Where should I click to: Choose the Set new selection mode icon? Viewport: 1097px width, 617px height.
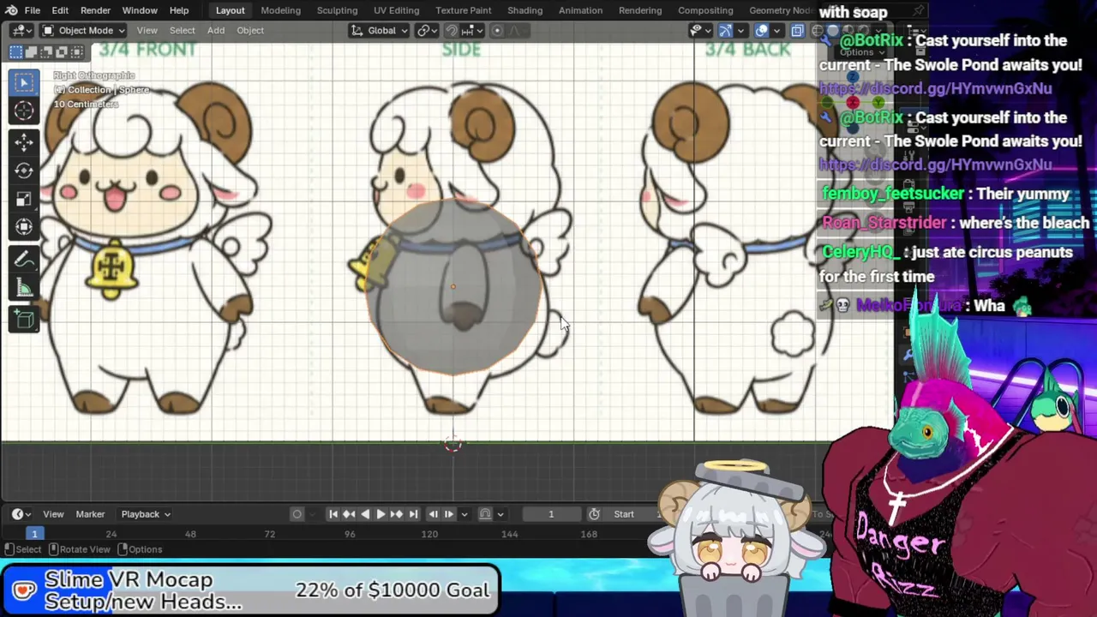[16, 52]
